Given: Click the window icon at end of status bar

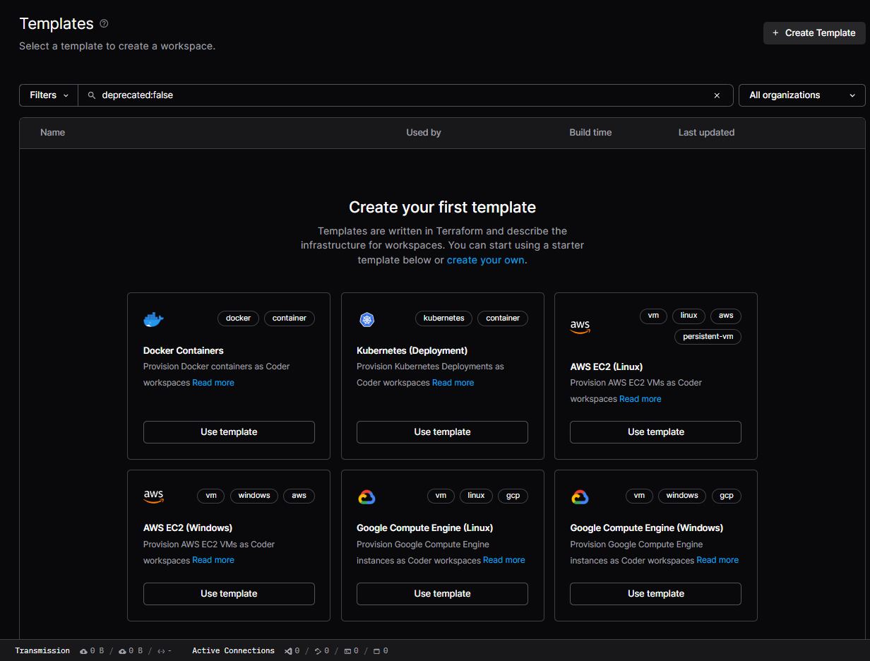Looking at the screenshot, I should pyautogui.click(x=377, y=651).
